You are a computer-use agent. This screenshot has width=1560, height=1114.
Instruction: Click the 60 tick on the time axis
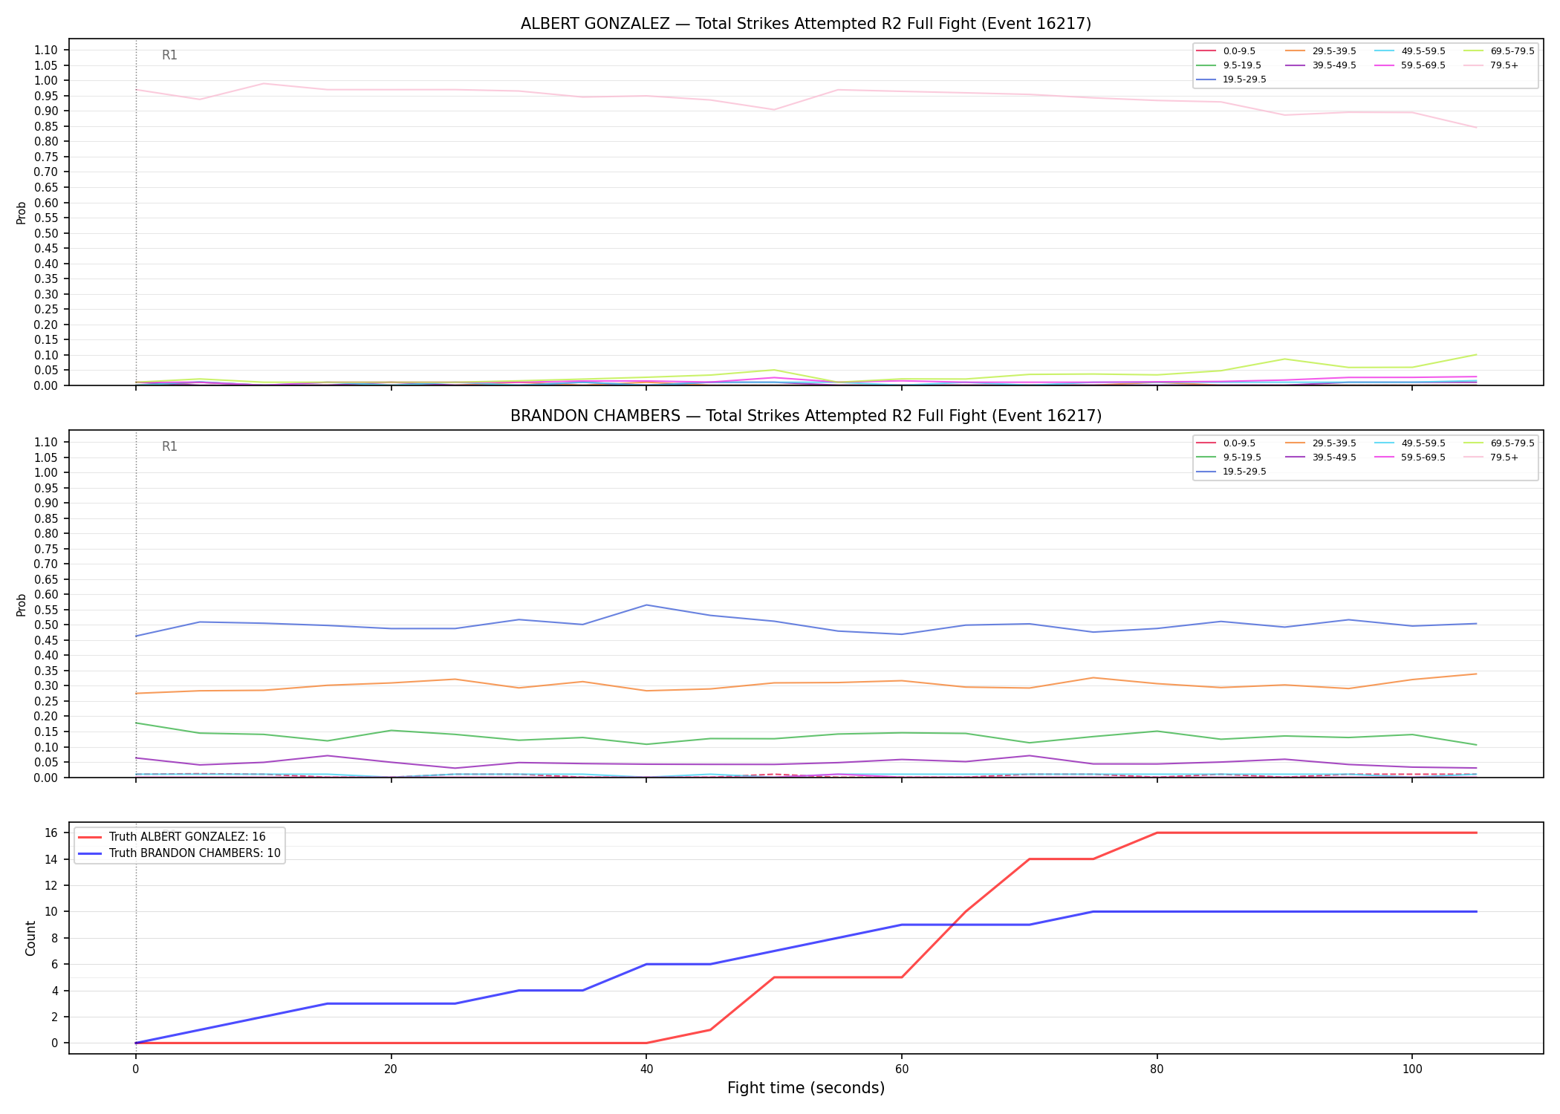point(901,1069)
